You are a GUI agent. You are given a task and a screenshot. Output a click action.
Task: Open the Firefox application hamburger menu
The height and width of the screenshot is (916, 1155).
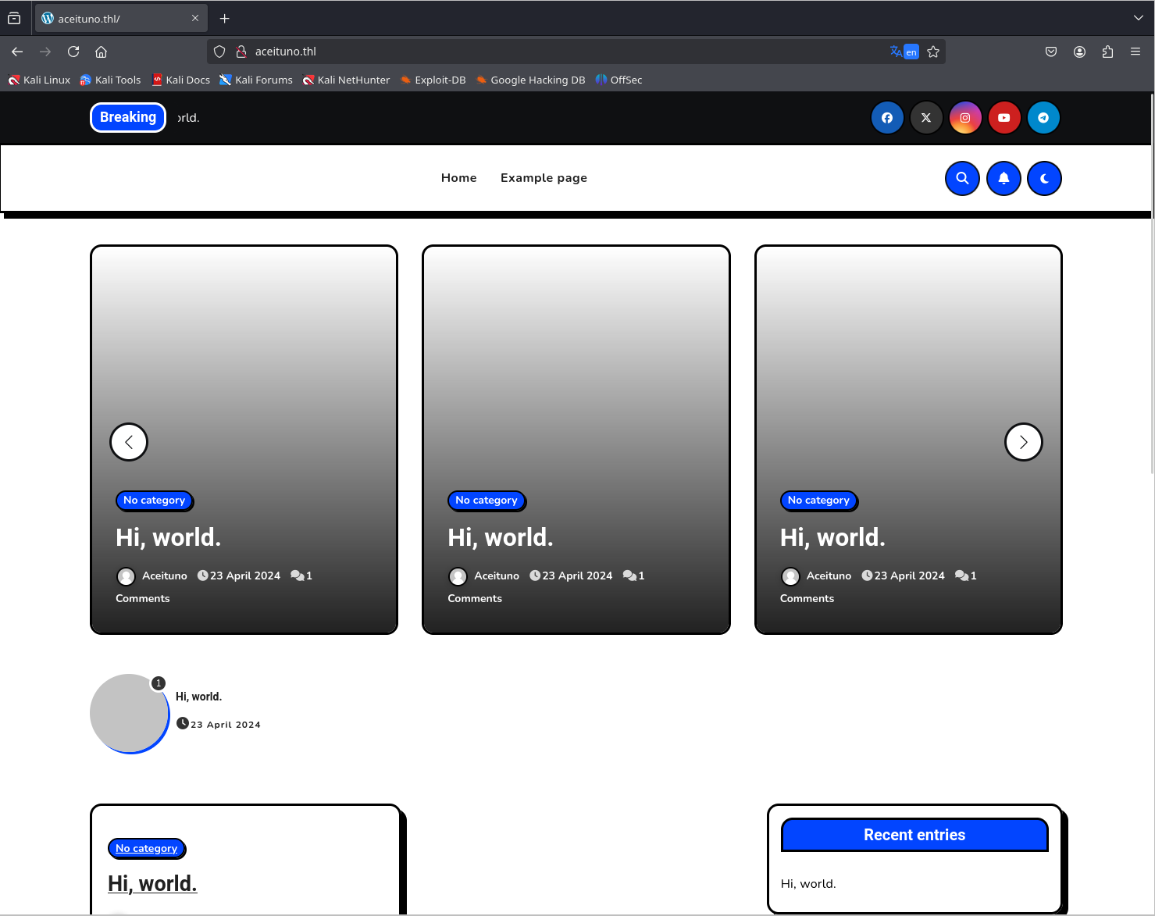(x=1135, y=52)
